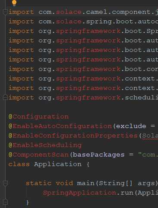Select the @Configuration annotation
This screenshot has width=158, height=208.
point(39,117)
